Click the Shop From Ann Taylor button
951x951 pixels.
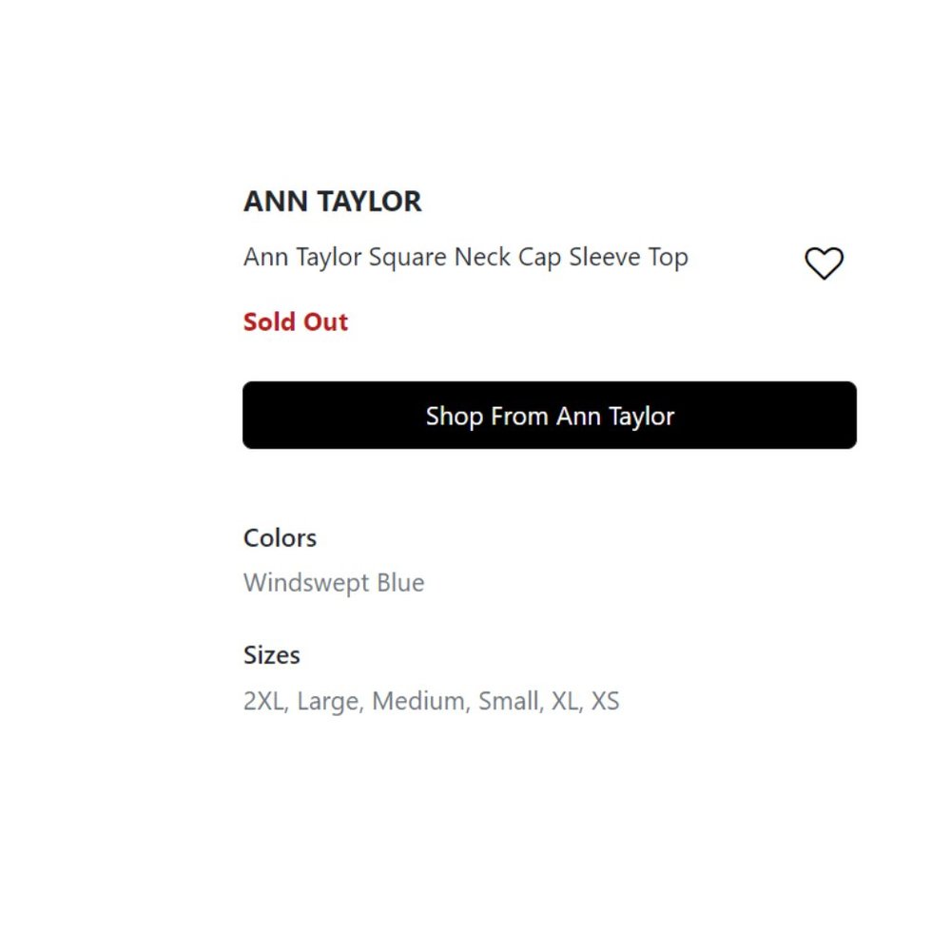pos(550,416)
